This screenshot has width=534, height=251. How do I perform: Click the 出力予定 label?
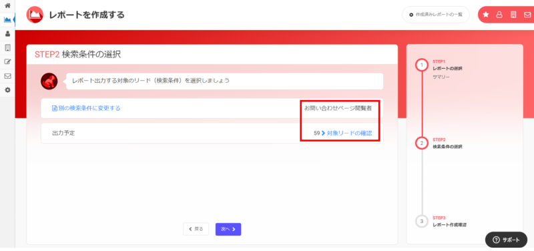coord(63,133)
